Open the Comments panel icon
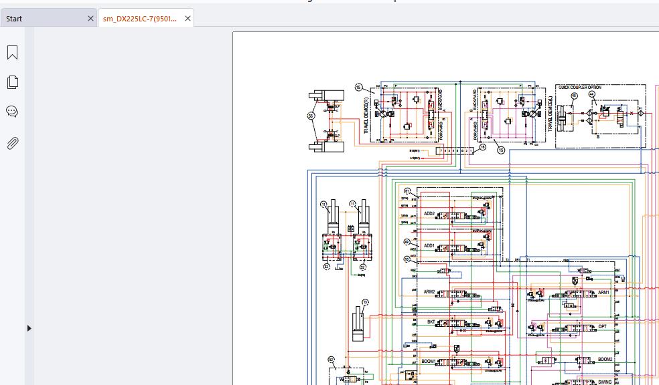This screenshot has height=385, width=659. (12, 112)
